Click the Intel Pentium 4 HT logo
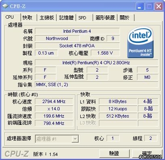Viewport: 165px width, 160px height. pos(140,42)
